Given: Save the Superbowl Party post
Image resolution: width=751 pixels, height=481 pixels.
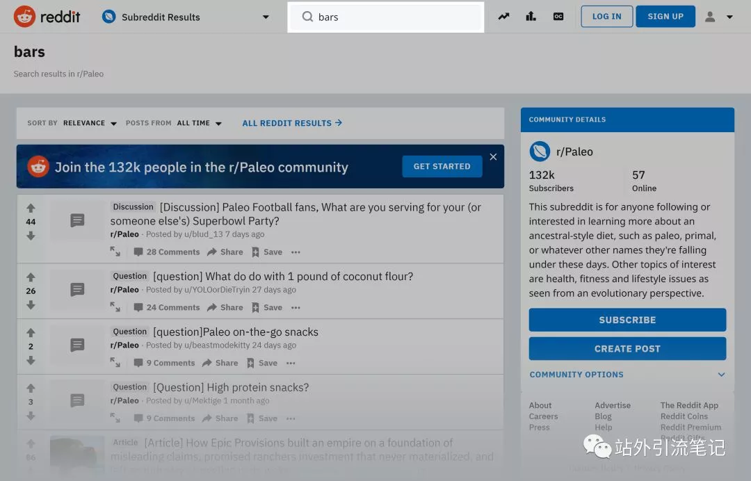Looking at the screenshot, I should coord(267,252).
